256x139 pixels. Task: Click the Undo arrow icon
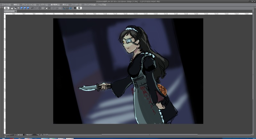[x=32, y=8]
